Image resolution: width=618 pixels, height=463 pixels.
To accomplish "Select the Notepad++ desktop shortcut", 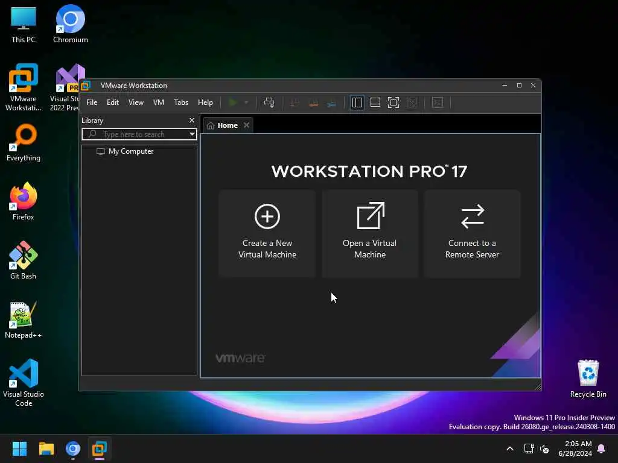I will [x=24, y=320].
